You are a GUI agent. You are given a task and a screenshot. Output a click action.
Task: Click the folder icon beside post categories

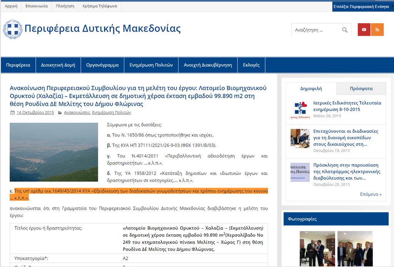(x=60, y=112)
